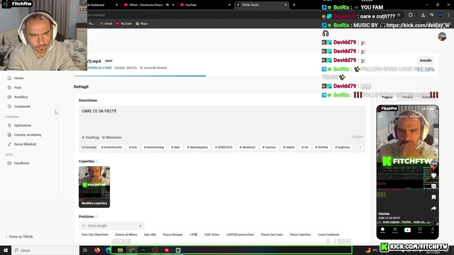The width and height of the screenshot is (454, 255).
Task: Open Feedback under Altro
Action: pyautogui.click(x=22, y=163)
